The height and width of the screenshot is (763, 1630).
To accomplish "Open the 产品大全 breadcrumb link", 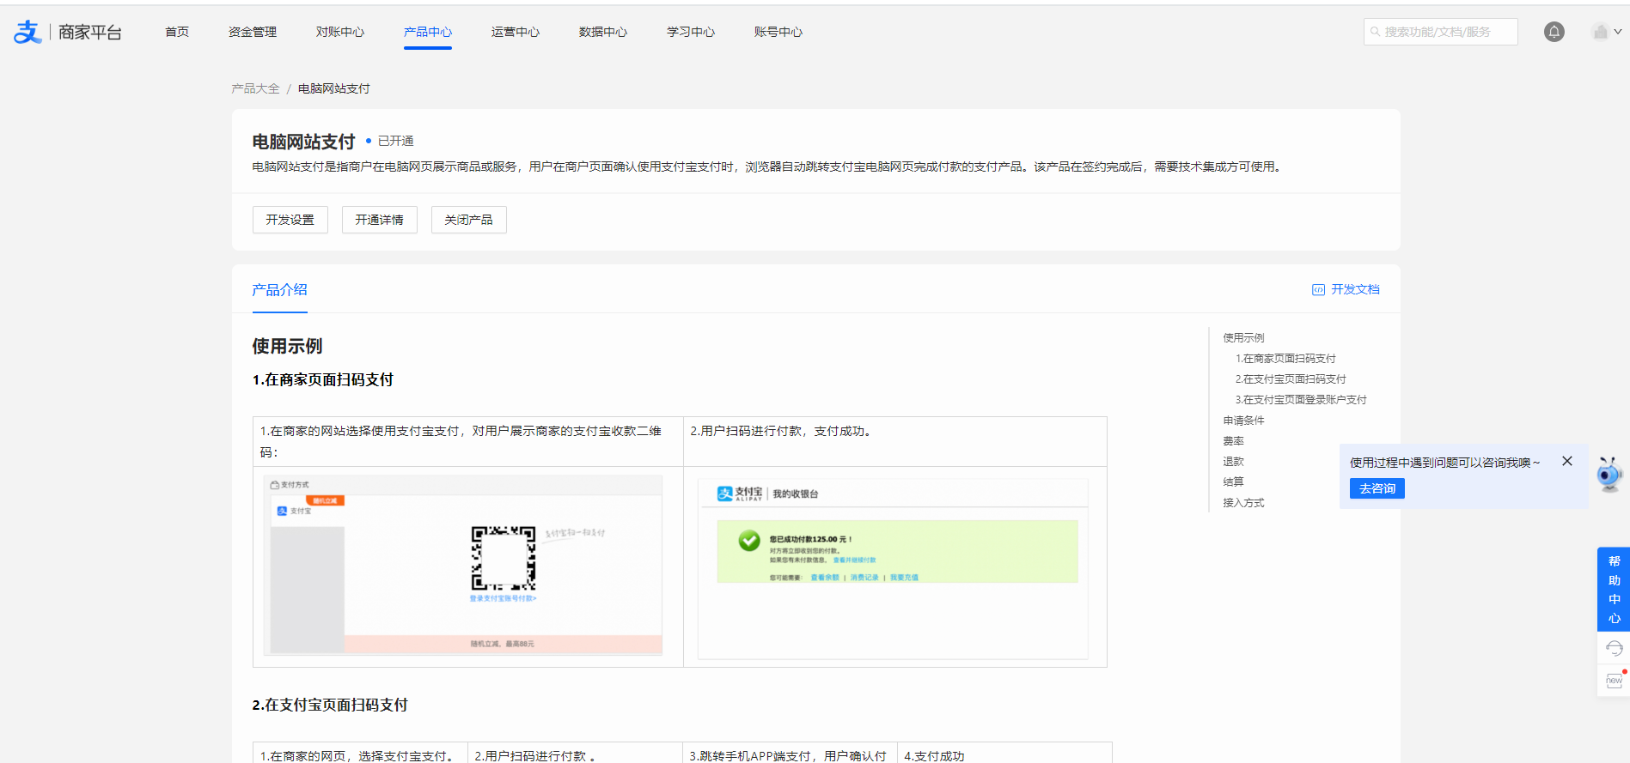I will 255,88.
